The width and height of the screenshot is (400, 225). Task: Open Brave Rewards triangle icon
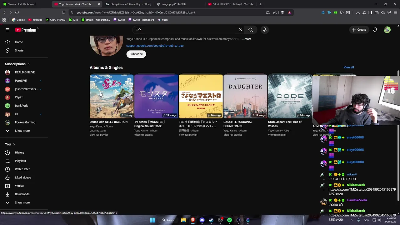(x=289, y=12)
